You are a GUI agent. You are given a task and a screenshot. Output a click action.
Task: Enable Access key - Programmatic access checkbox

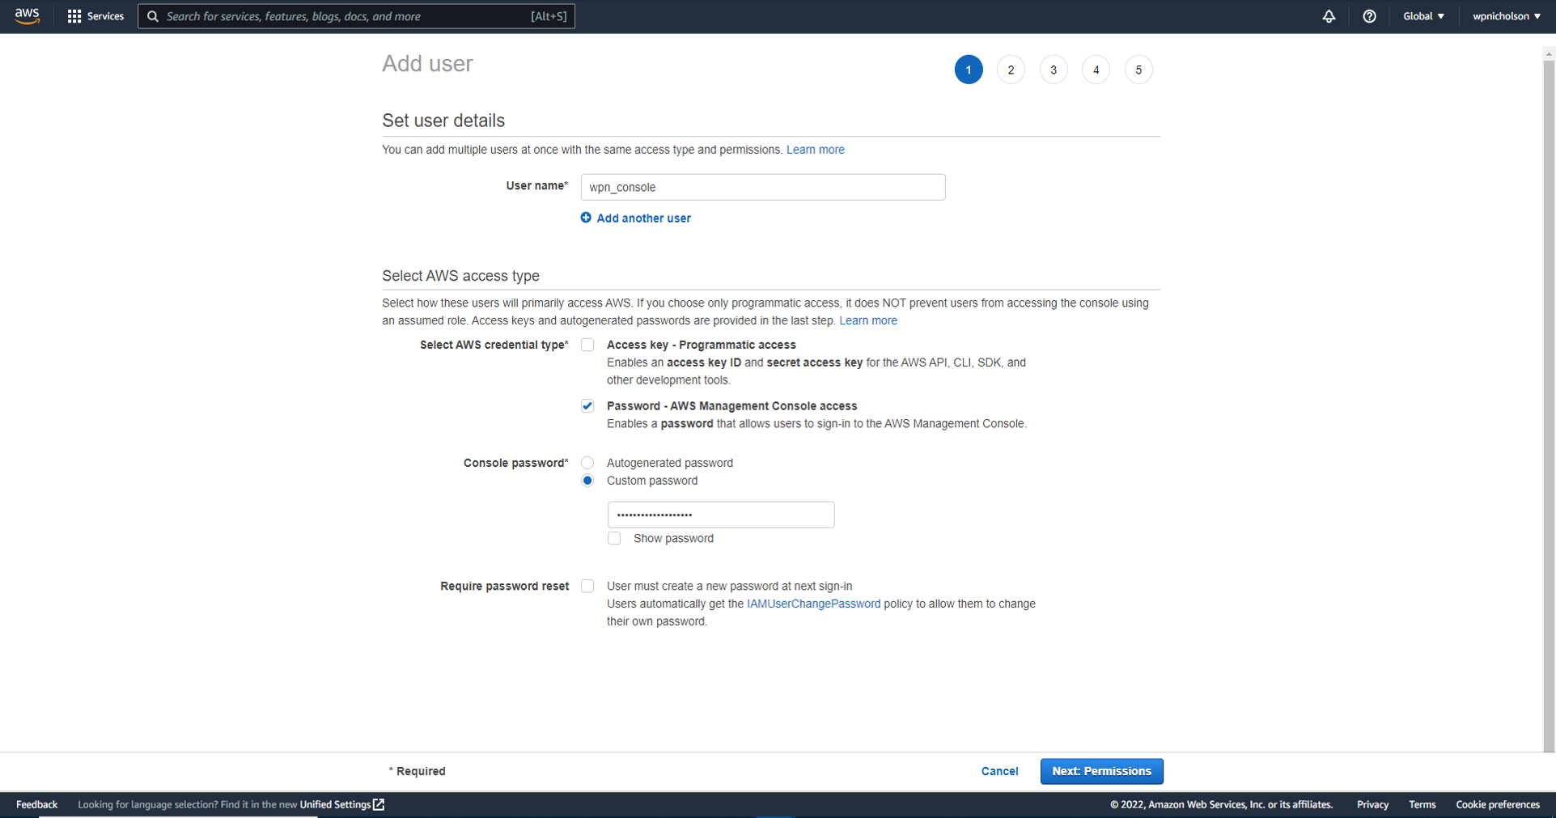587,344
